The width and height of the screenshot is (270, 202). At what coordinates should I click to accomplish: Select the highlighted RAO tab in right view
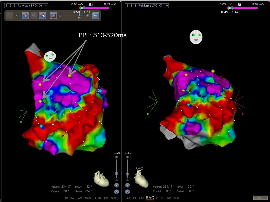pyautogui.click(x=150, y=198)
